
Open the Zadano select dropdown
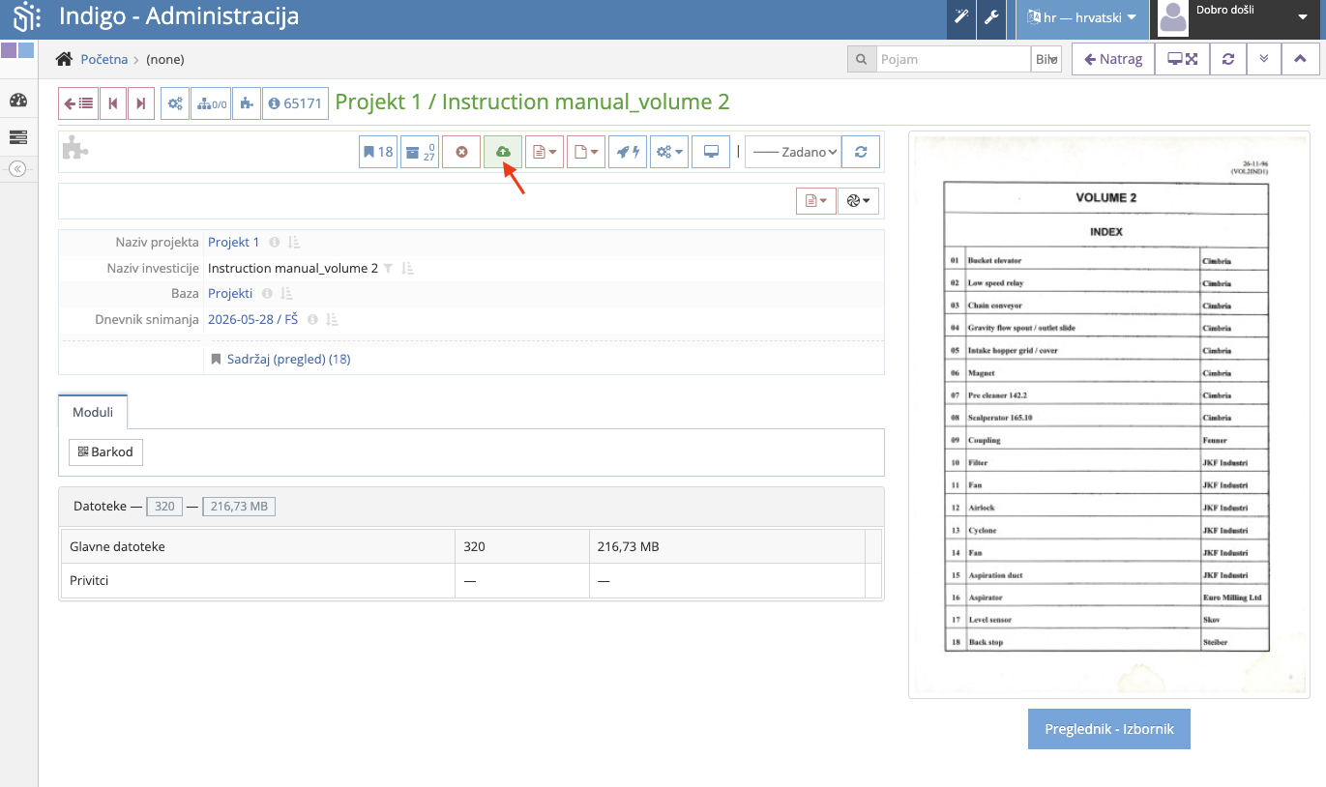[793, 152]
